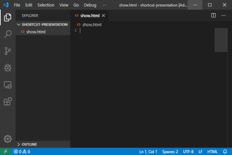232x155 pixels.
Task: Click the minimap slider in editor
Action: pyautogui.click(x=221, y=40)
